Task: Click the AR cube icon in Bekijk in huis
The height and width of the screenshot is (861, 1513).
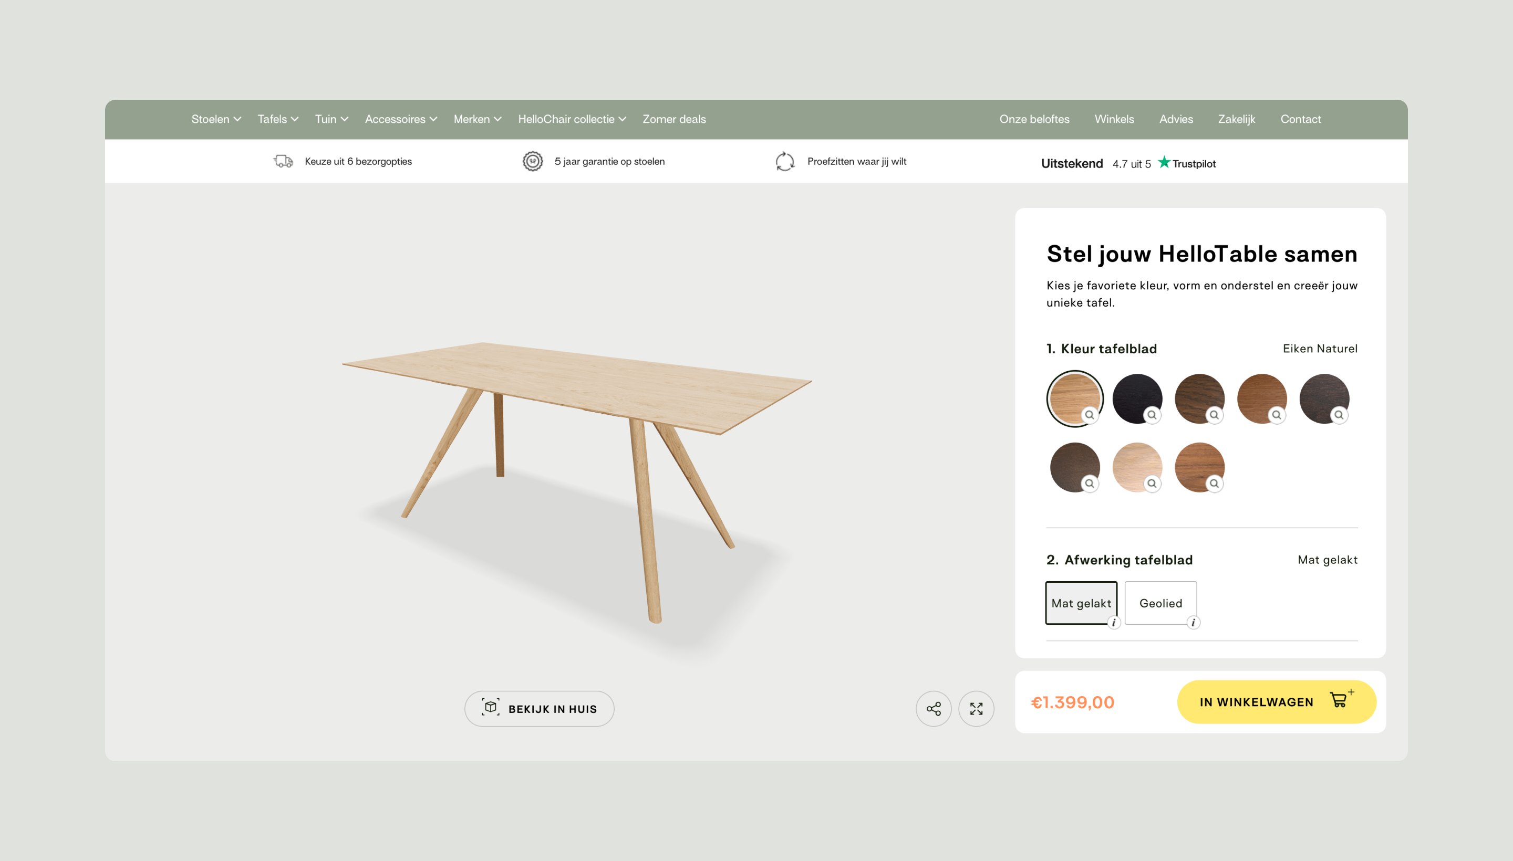Action: coord(491,707)
